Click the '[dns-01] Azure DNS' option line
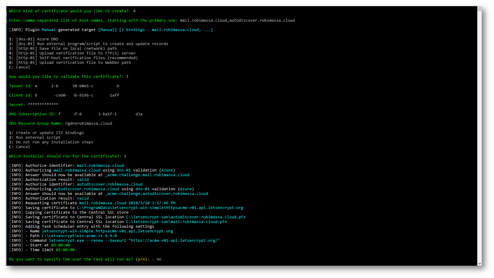Image resolution: width=494 pixels, height=278 pixels. click(x=37, y=39)
